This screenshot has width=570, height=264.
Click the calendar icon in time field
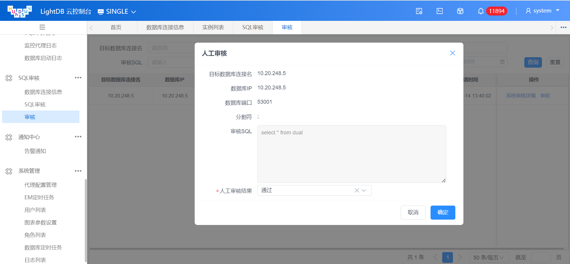tap(502, 62)
